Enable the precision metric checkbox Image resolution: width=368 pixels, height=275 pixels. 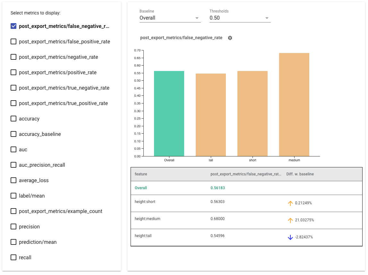(13, 226)
